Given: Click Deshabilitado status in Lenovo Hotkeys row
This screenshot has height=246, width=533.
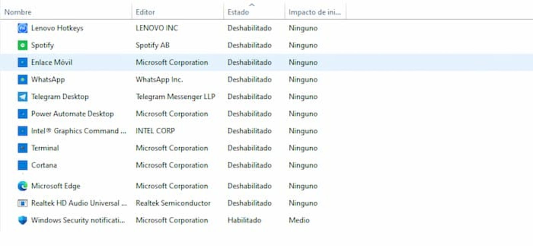Looking at the screenshot, I should tap(250, 28).
